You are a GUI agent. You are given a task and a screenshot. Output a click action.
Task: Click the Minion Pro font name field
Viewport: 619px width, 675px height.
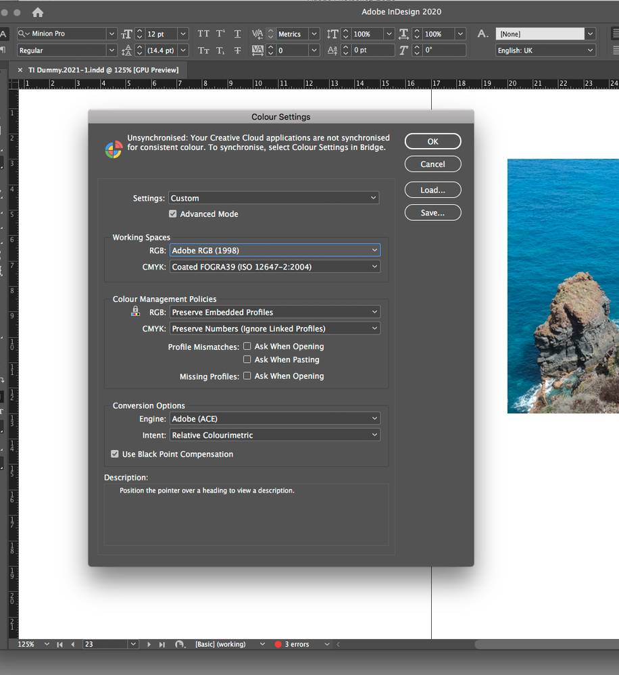(x=61, y=34)
